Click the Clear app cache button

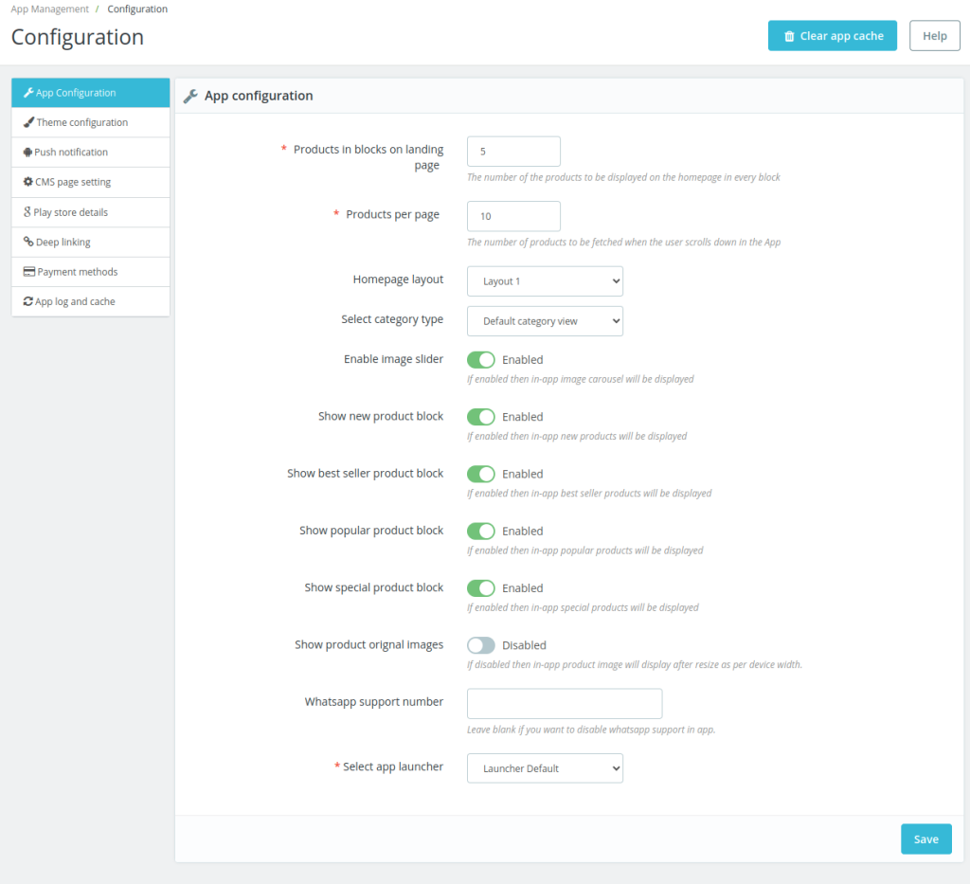832,36
